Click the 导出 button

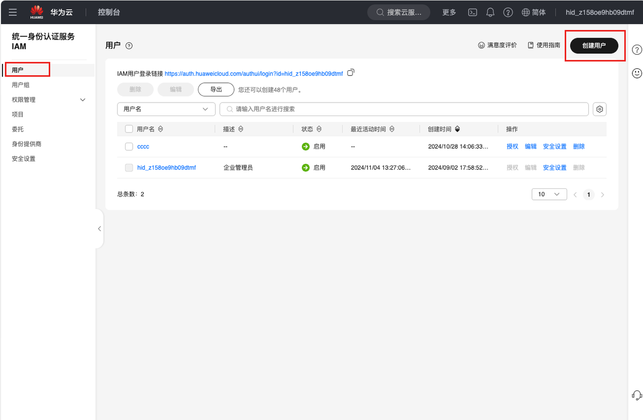point(216,89)
